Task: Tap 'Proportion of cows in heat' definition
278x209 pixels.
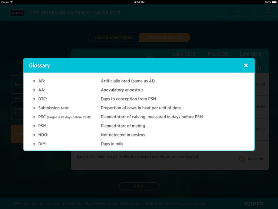Action: point(141,108)
